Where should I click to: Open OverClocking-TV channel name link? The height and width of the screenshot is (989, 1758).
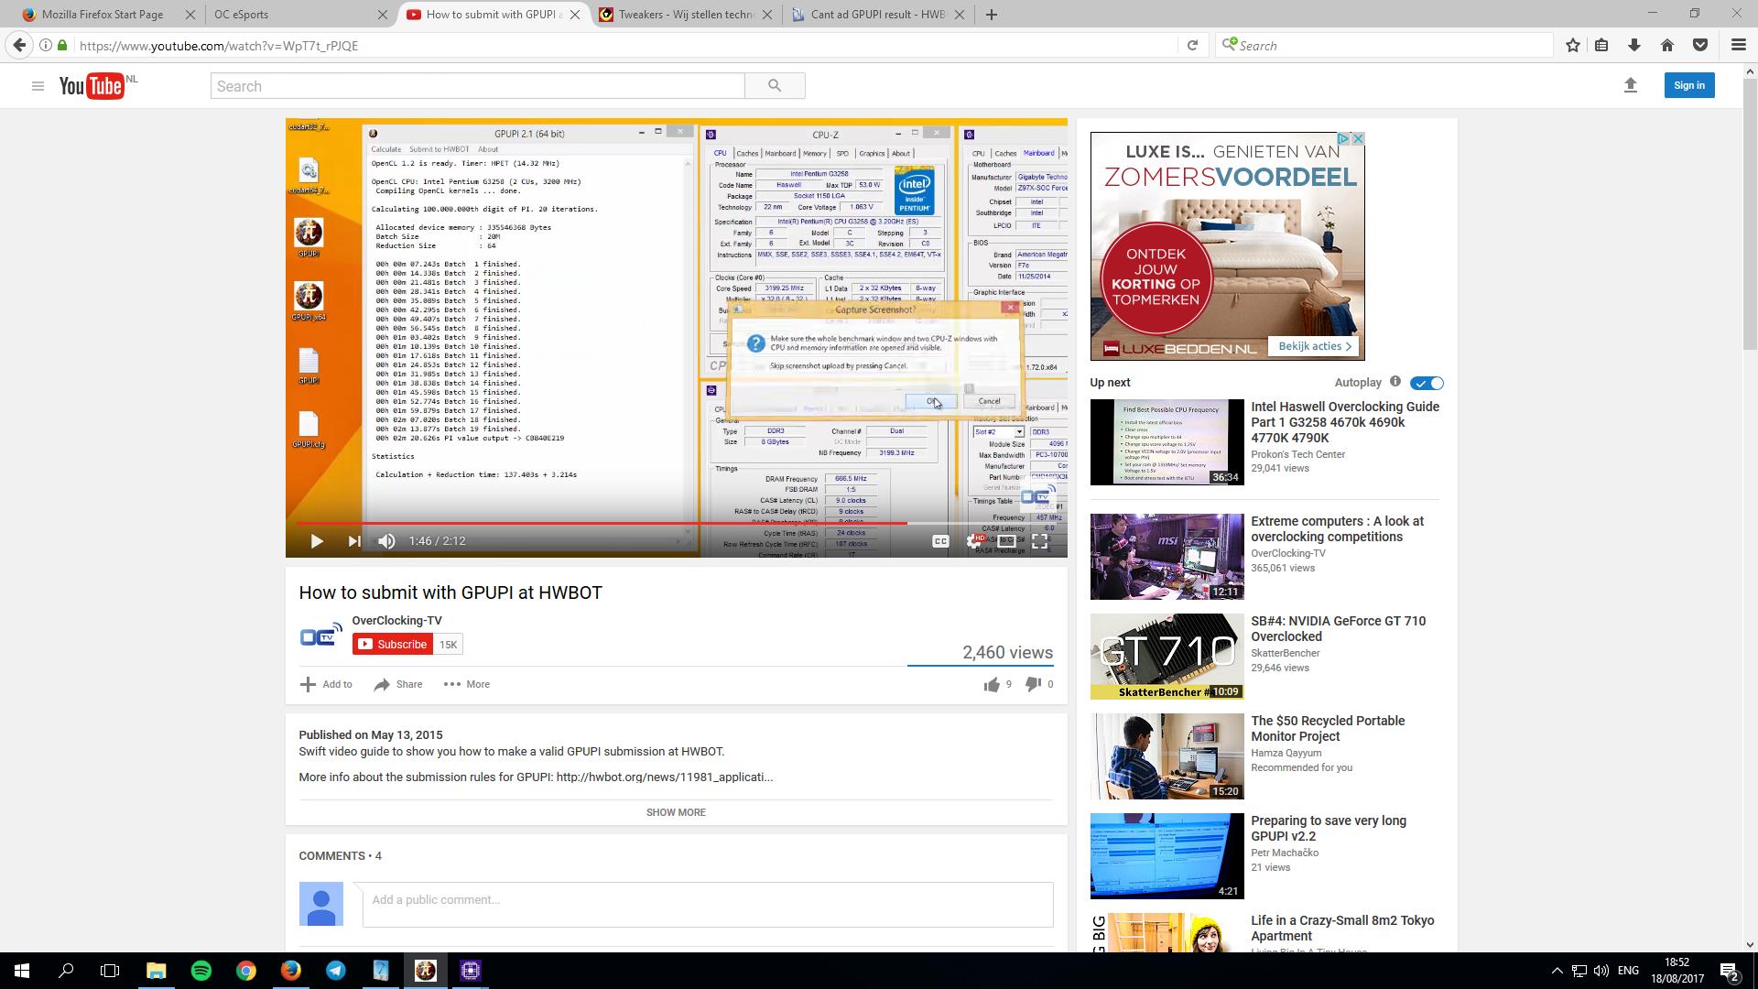coord(396,620)
